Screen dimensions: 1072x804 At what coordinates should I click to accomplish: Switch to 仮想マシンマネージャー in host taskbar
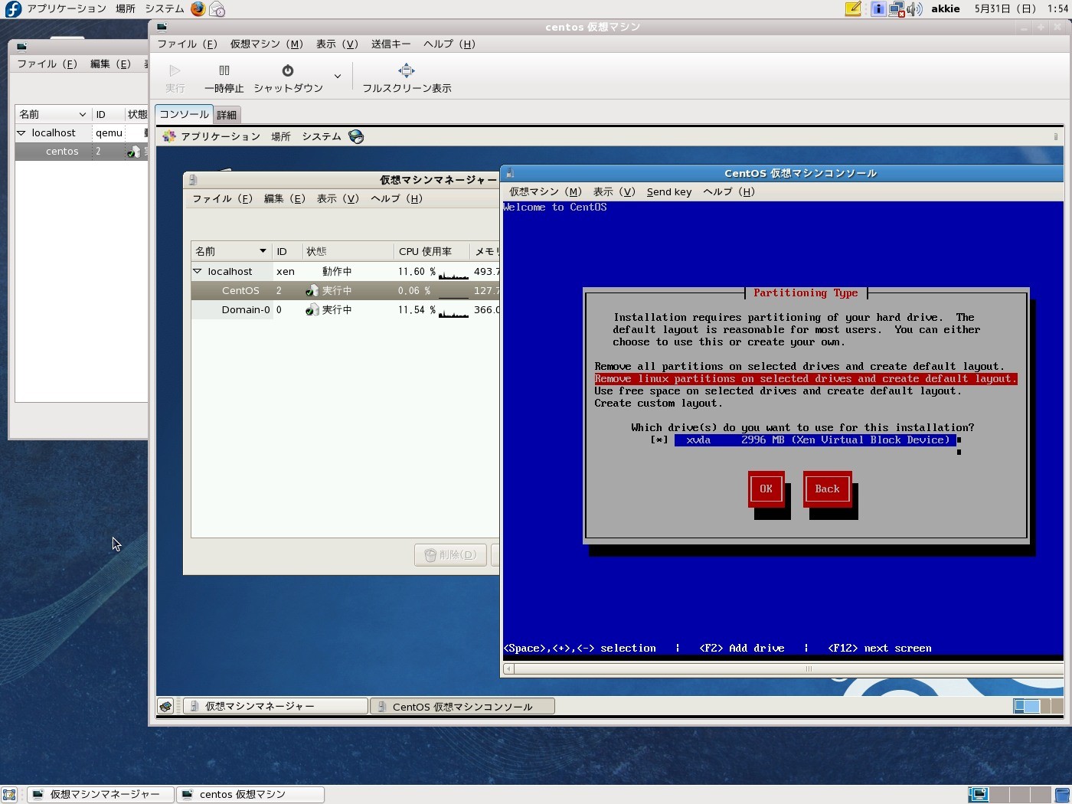[x=100, y=795]
